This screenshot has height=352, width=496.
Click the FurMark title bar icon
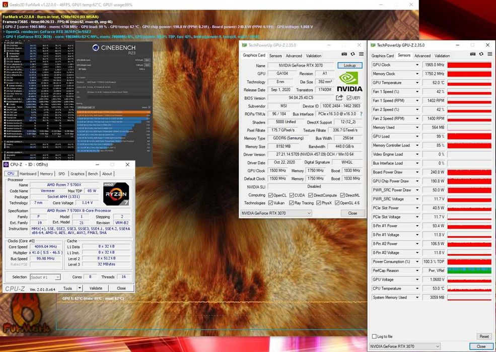pos(5,5)
